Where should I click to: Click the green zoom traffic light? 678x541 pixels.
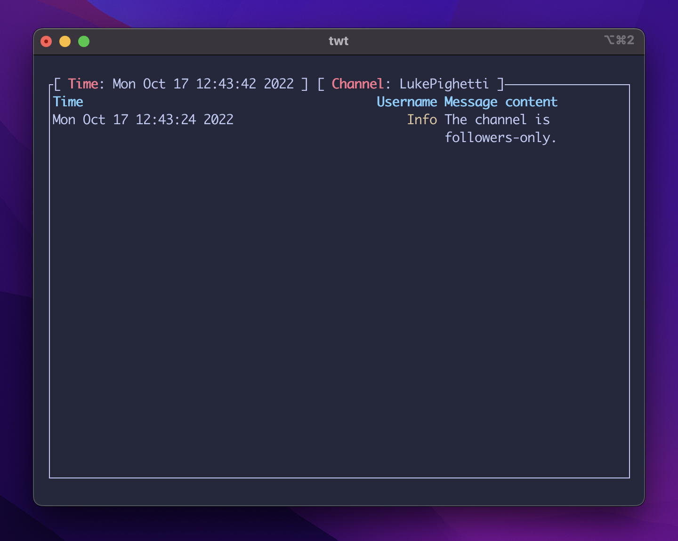click(x=84, y=41)
